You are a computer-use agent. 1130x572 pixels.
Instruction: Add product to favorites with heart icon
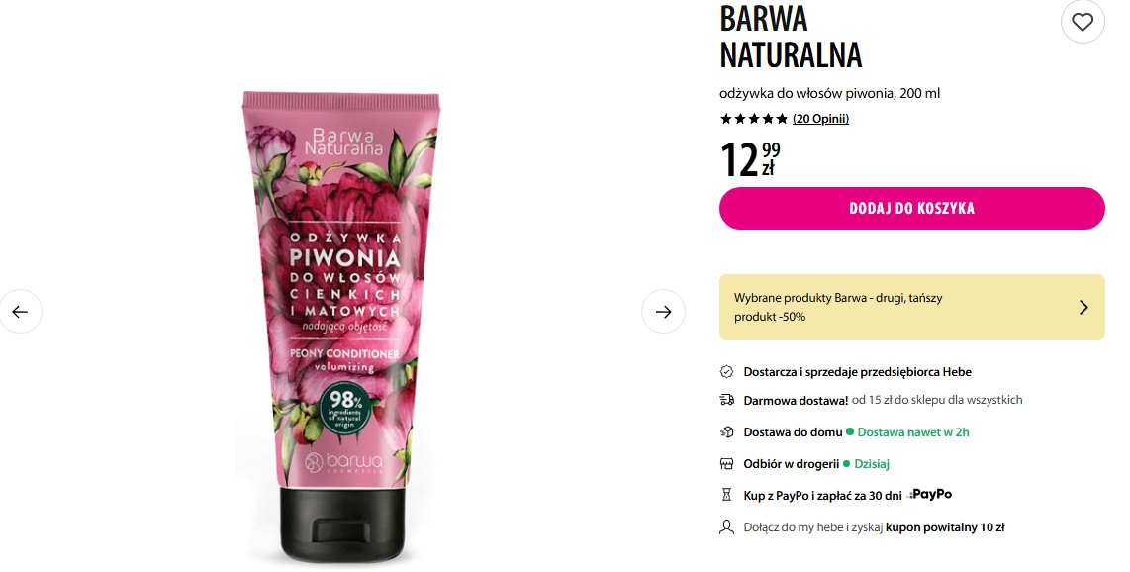(1083, 22)
